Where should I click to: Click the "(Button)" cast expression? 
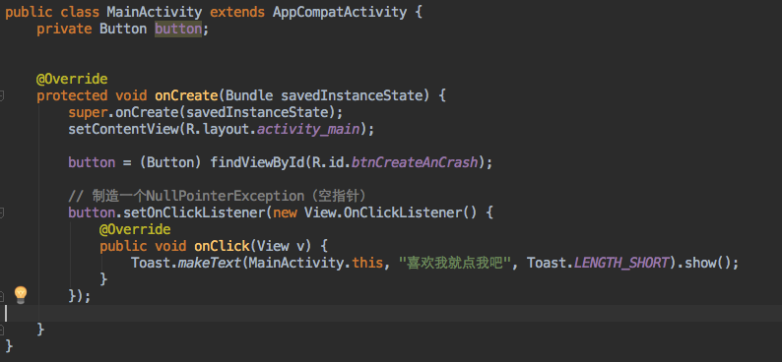170,162
